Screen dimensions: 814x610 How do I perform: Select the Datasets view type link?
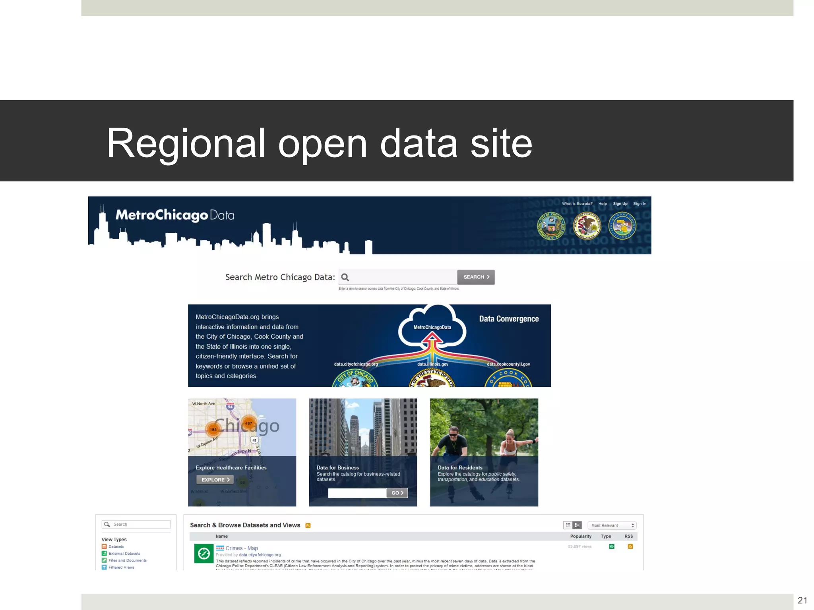[x=116, y=546]
